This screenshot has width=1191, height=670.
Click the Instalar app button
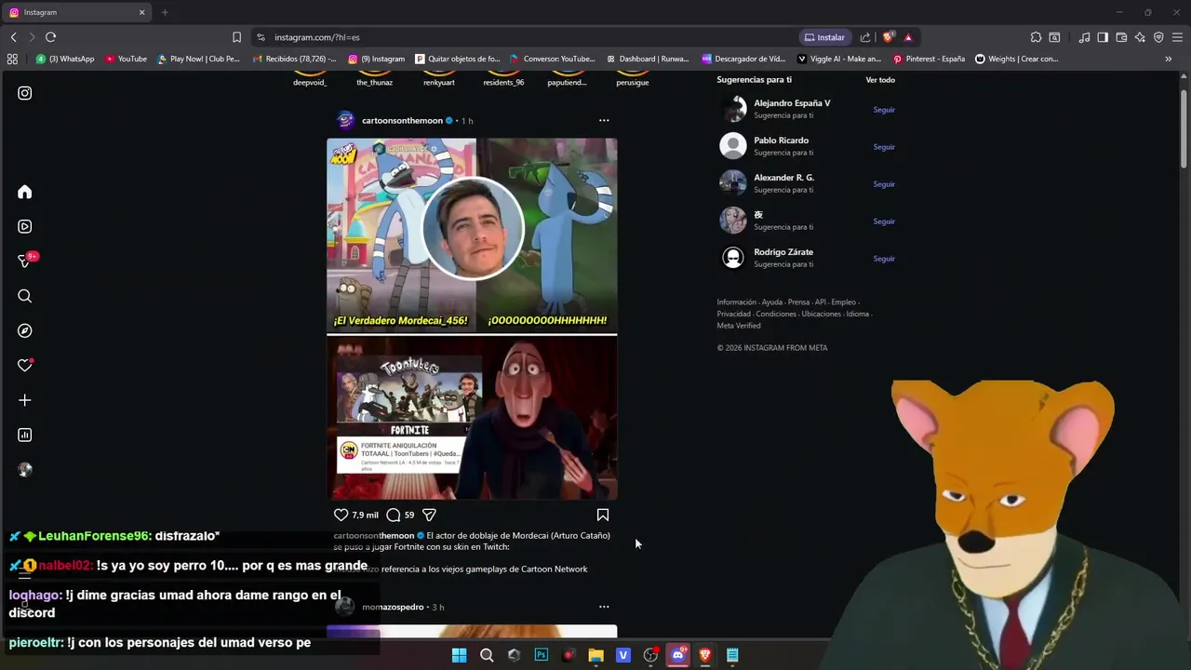(824, 37)
